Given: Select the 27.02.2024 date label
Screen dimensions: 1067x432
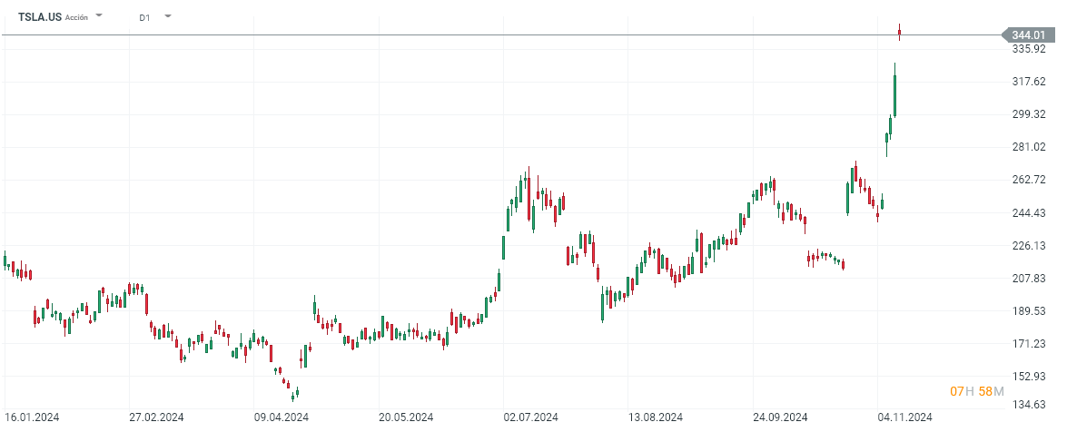Looking at the screenshot, I should coord(156,417).
